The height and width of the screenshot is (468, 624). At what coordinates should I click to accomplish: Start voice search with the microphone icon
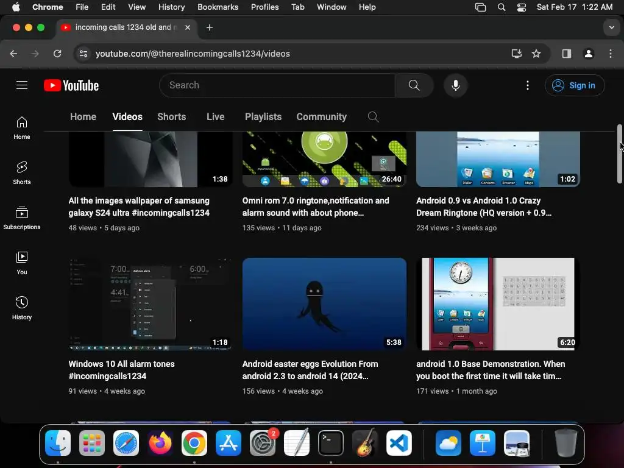pos(456,85)
